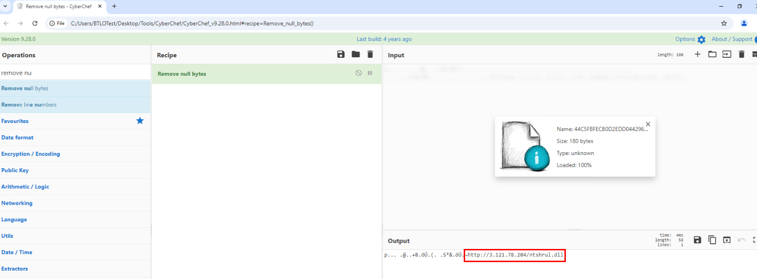This screenshot has width=757, height=279.
Task: Click the operations search field
Action: pos(75,73)
